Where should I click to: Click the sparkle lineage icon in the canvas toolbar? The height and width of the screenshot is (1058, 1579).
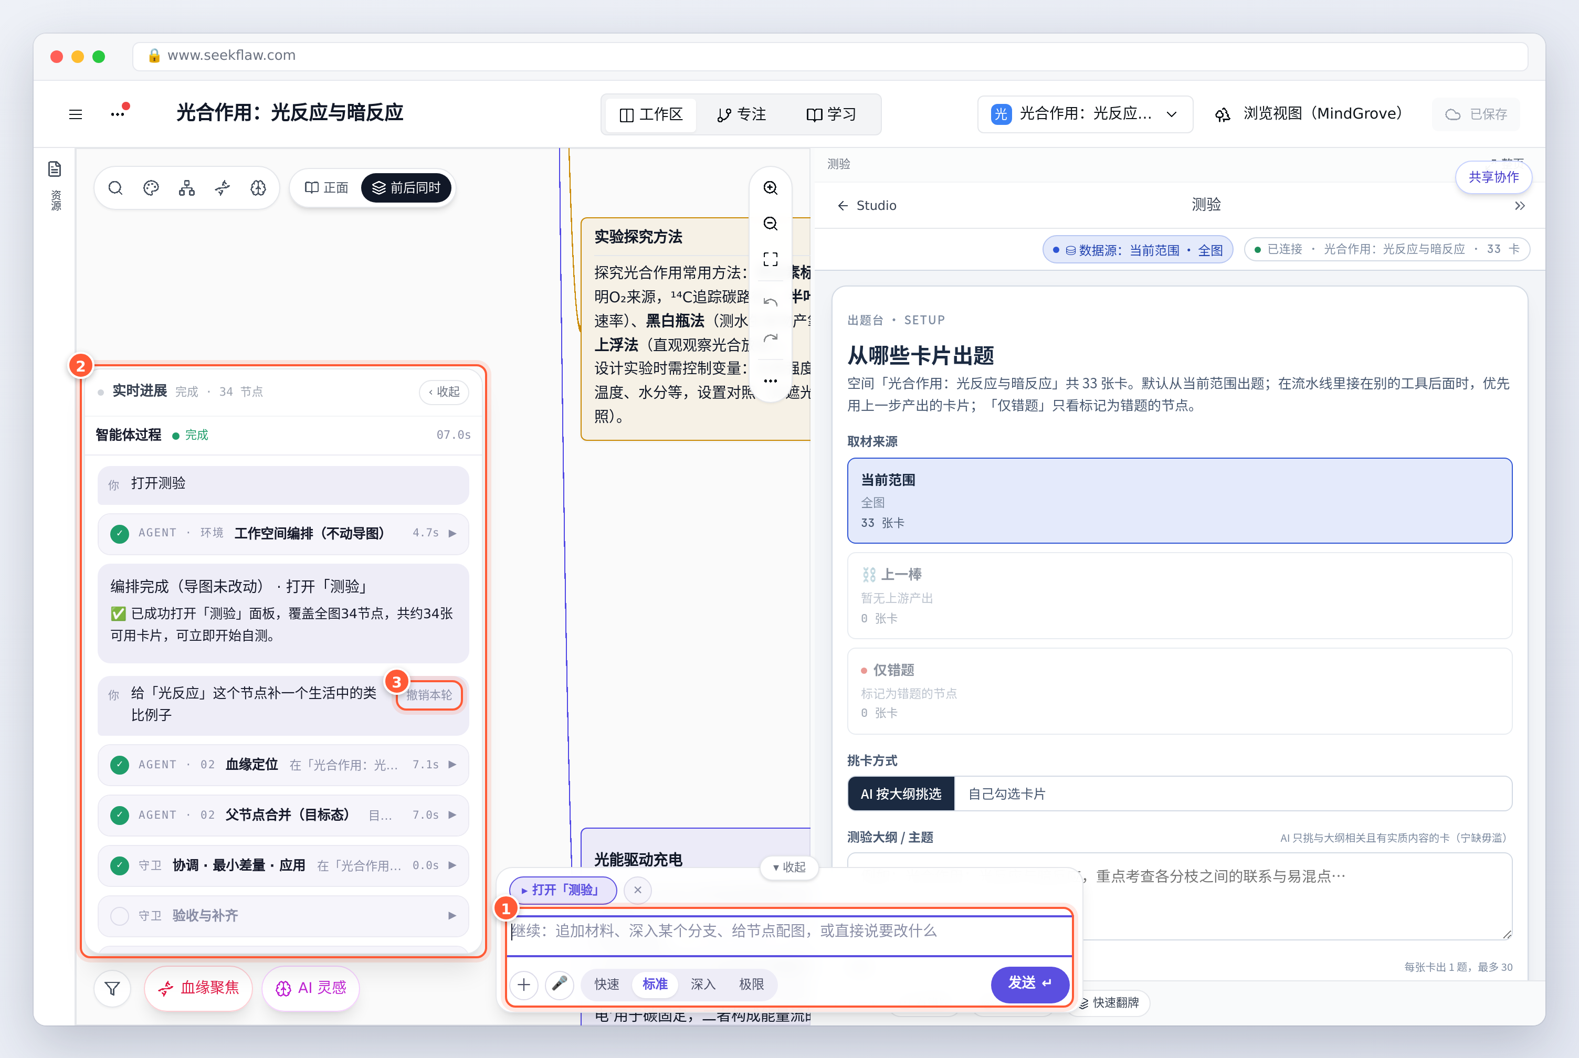(x=223, y=187)
